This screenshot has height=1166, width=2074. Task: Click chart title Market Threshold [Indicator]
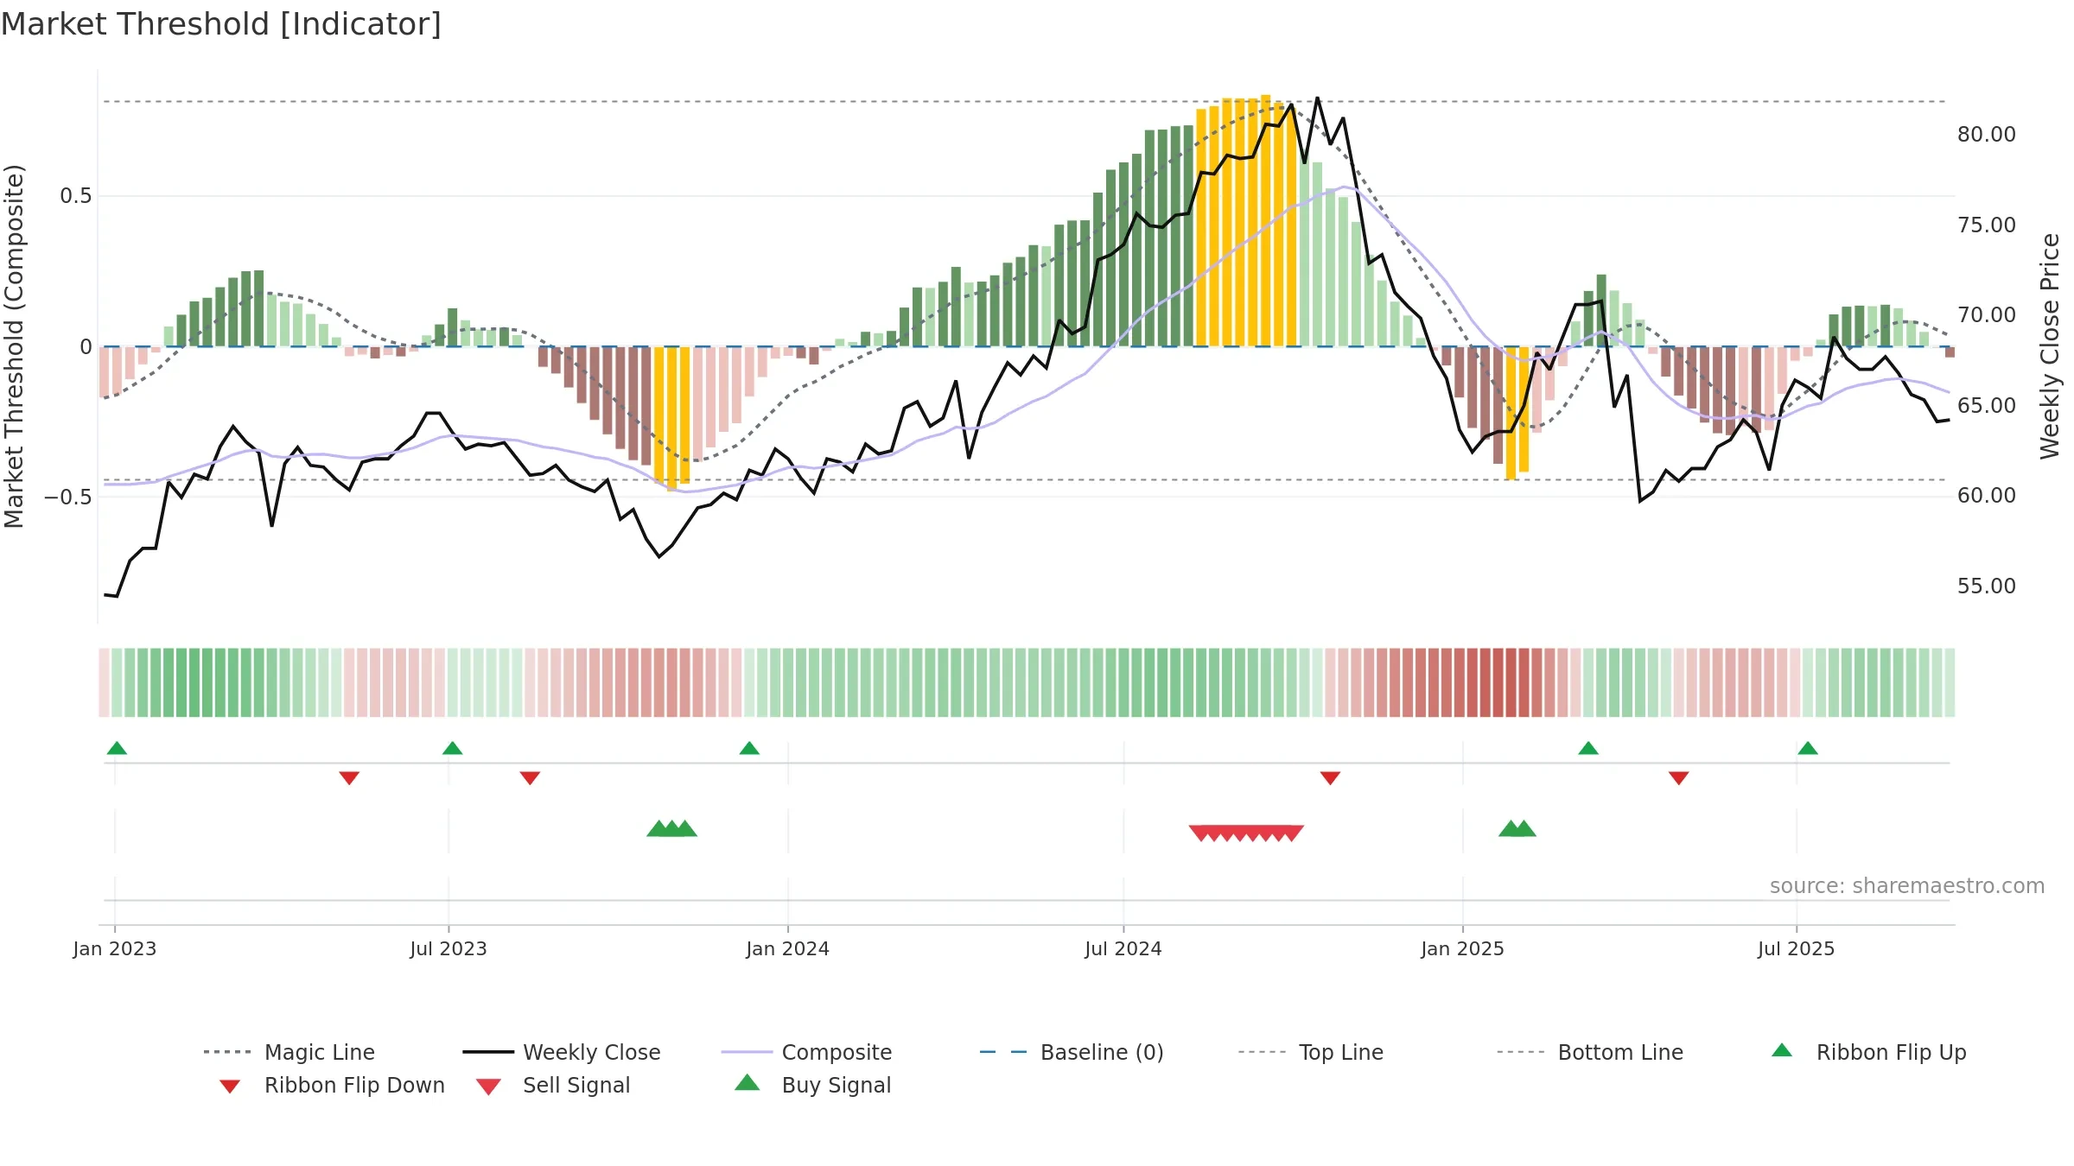point(221,24)
